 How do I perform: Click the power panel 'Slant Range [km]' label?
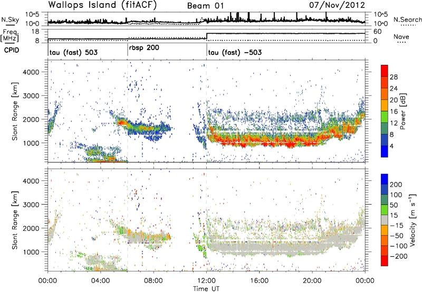click(x=15, y=111)
